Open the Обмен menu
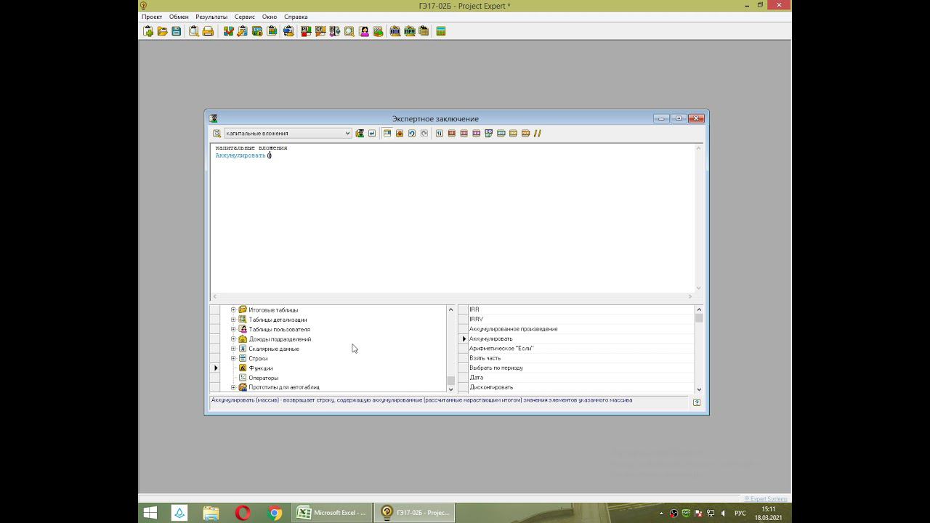930x523 pixels. pos(179,17)
